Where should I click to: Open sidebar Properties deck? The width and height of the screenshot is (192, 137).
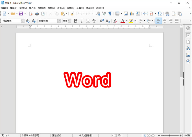[x=188, y=36]
